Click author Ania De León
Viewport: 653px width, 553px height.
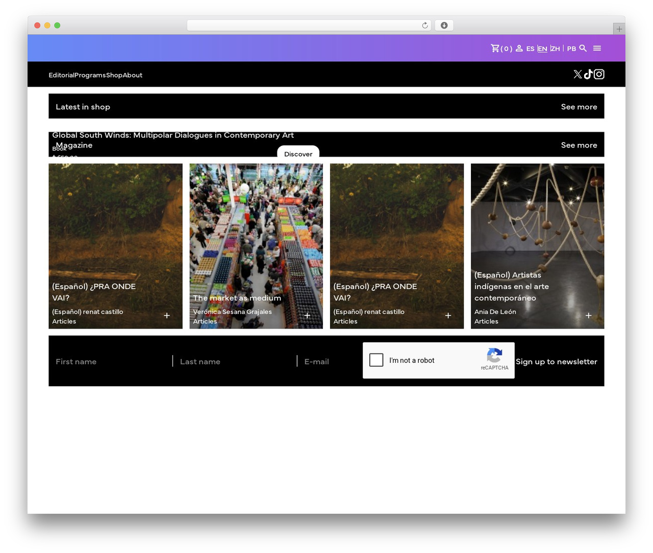tap(495, 312)
